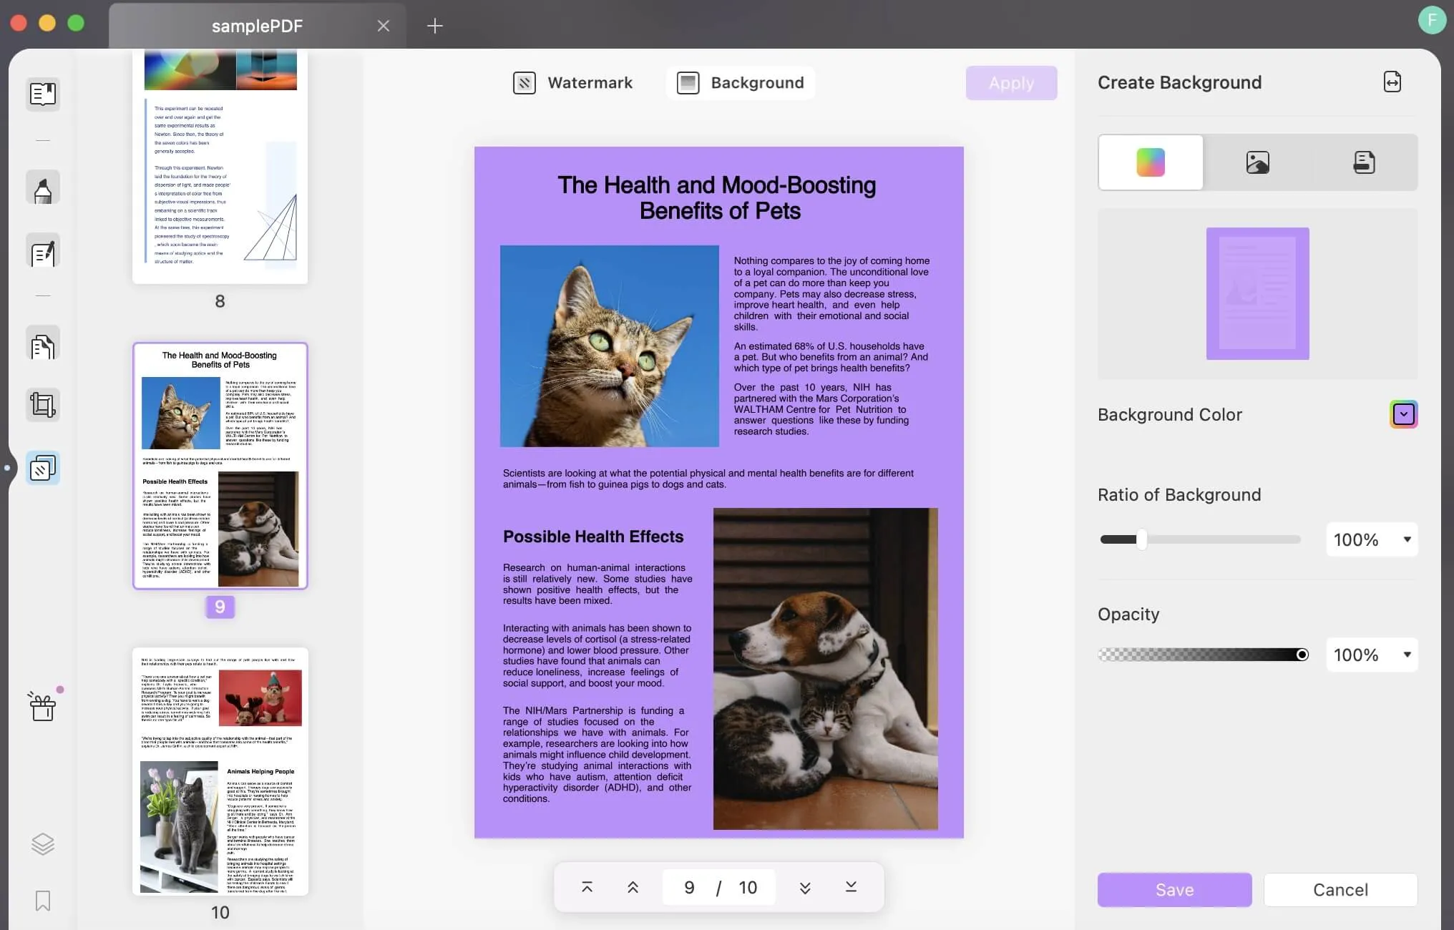The height and width of the screenshot is (930, 1454).
Task: Switch to the Watermark tab
Action: (573, 83)
